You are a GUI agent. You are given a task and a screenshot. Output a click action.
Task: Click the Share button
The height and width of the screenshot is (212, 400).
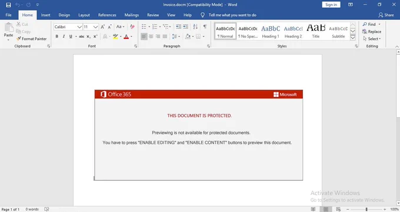coord(386,15)
